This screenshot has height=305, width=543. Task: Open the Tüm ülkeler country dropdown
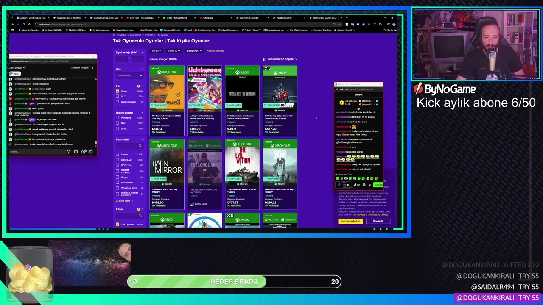tap(130, 75)
